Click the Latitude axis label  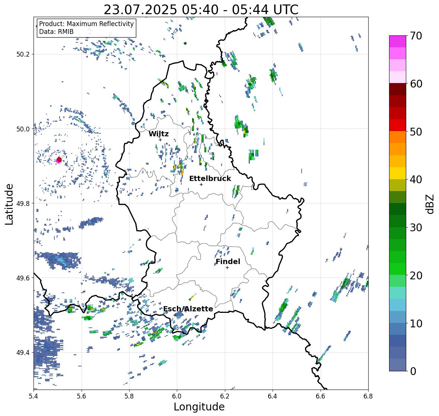(9, 204)
